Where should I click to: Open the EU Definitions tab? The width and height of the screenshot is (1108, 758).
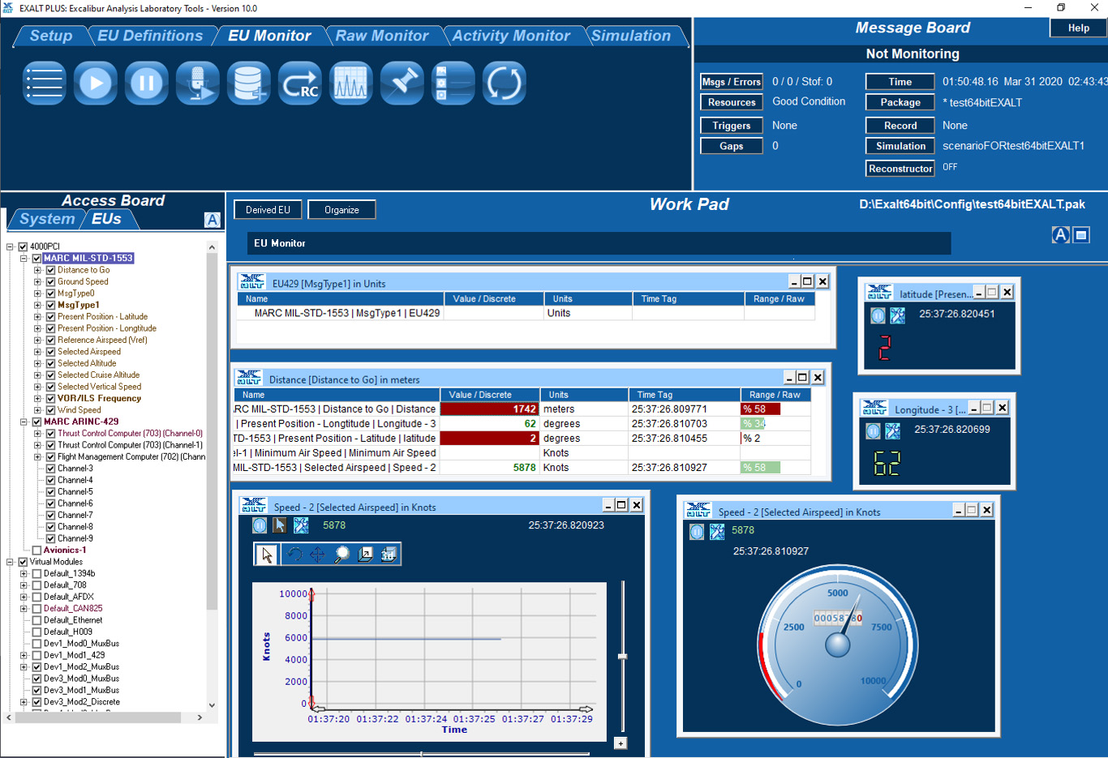click(x=150, y=36)
